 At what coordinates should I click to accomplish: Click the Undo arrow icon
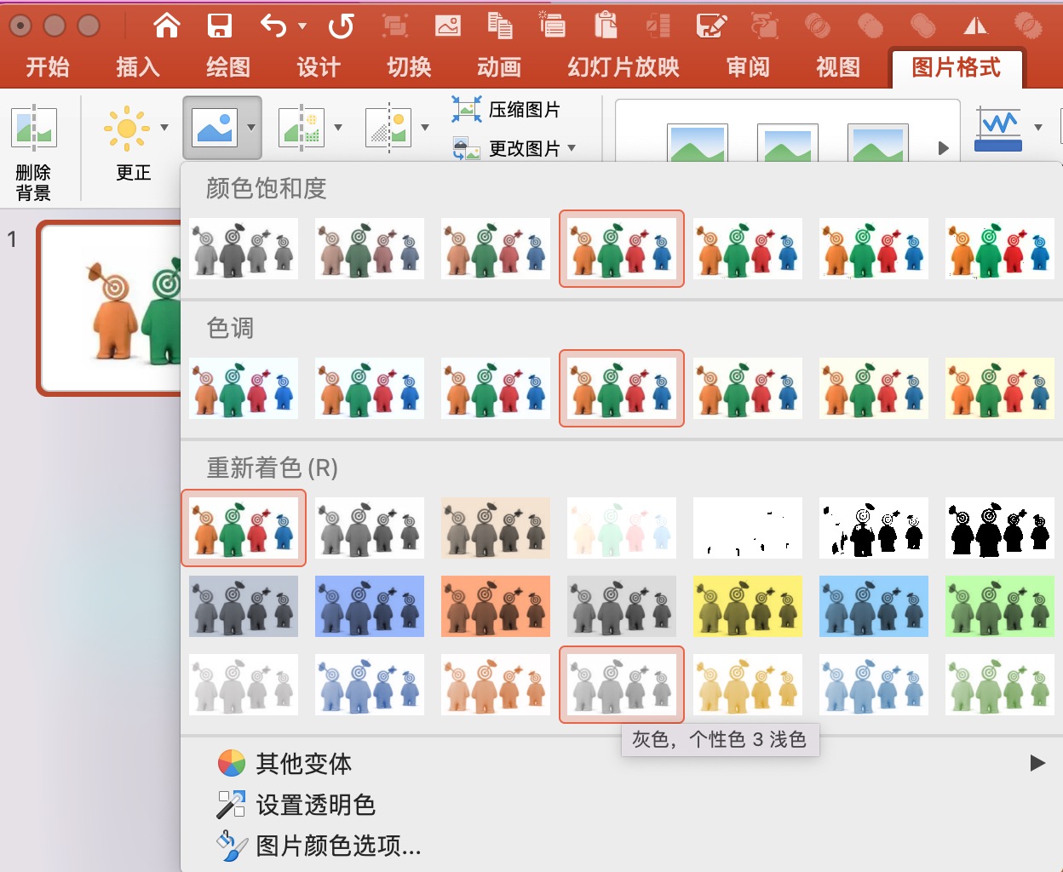pyautogui.click(x=274, y=26)
